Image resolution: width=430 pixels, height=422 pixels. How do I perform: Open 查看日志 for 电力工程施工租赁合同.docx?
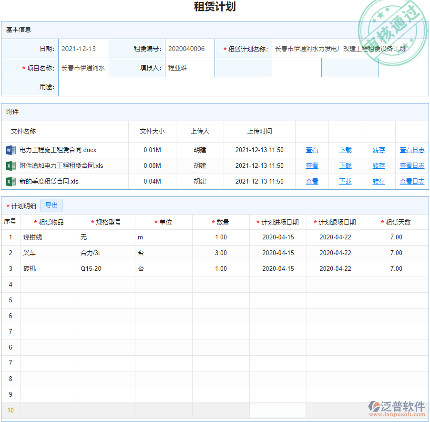412,149
